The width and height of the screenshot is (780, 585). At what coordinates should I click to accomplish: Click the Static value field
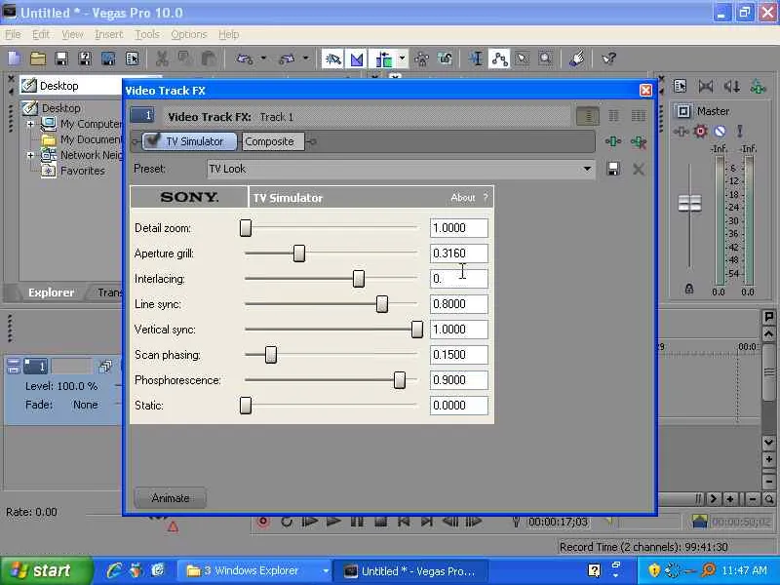[x=458, y=406]
